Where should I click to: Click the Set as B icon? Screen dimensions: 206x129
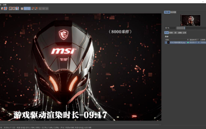[x=36, y=9]
